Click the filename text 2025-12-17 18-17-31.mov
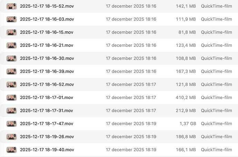Image resolution: width=238 pixels, height=157 pixels. tap(47, 111)
